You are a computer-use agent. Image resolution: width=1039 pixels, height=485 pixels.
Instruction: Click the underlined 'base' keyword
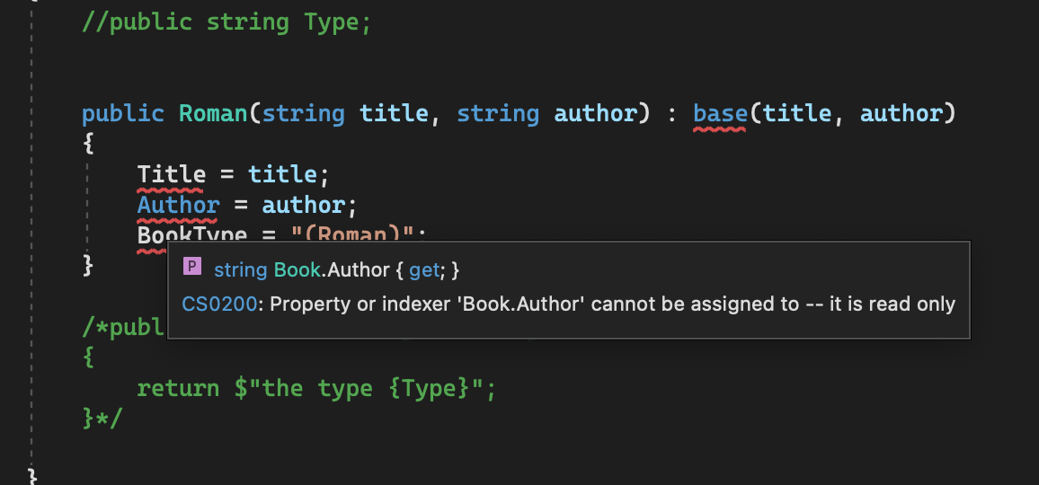[x=720, y=113]
